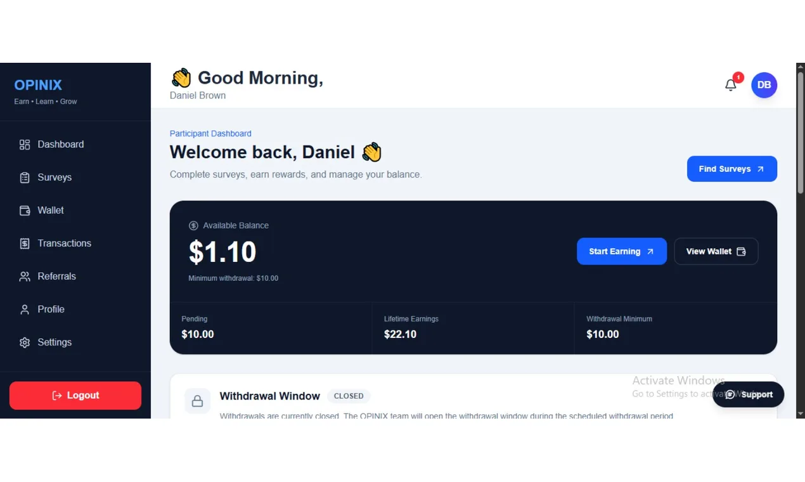
Task: Log out using the red Logout button
Action: coord(75,395)
